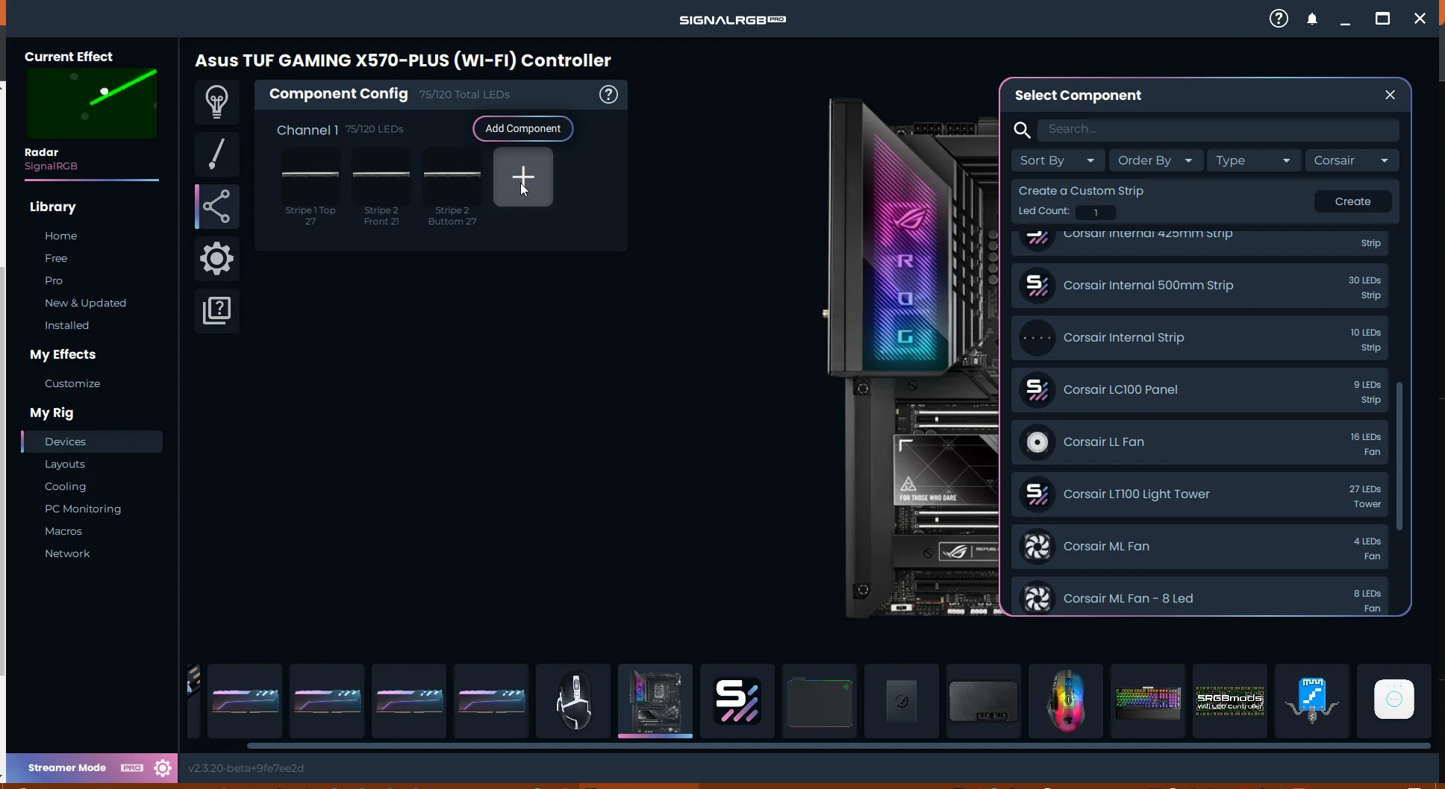Image resolution: width=1445 pixels, height=789 pixels.
Task: Open the lightbulb device lighting tab
Action: pyautogui.click(x=216, y=101)
